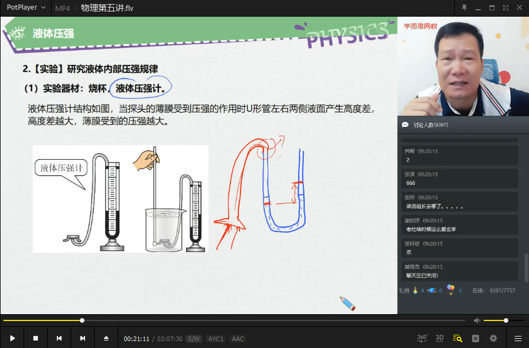Switch to fullscreen mode from title bar
The height and width of the screenshot is (348, 529).
point(505,8)
